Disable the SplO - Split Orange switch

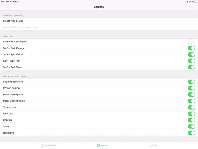click(x=192, y=48)
